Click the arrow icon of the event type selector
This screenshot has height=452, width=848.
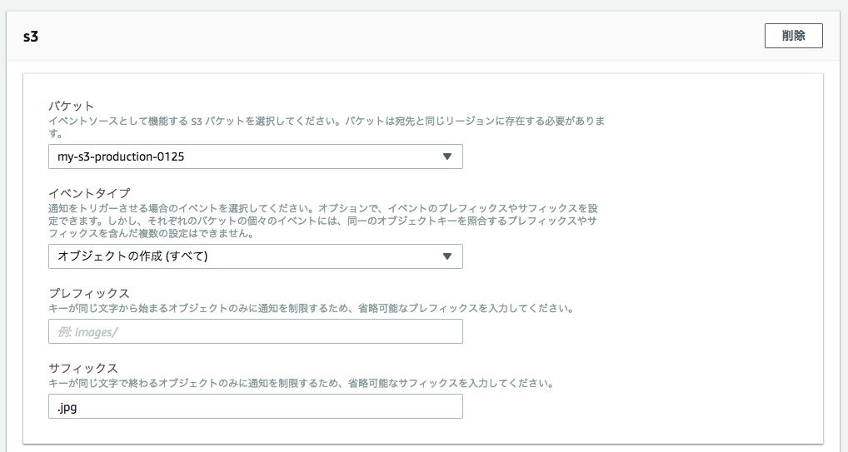pos(446,256)
